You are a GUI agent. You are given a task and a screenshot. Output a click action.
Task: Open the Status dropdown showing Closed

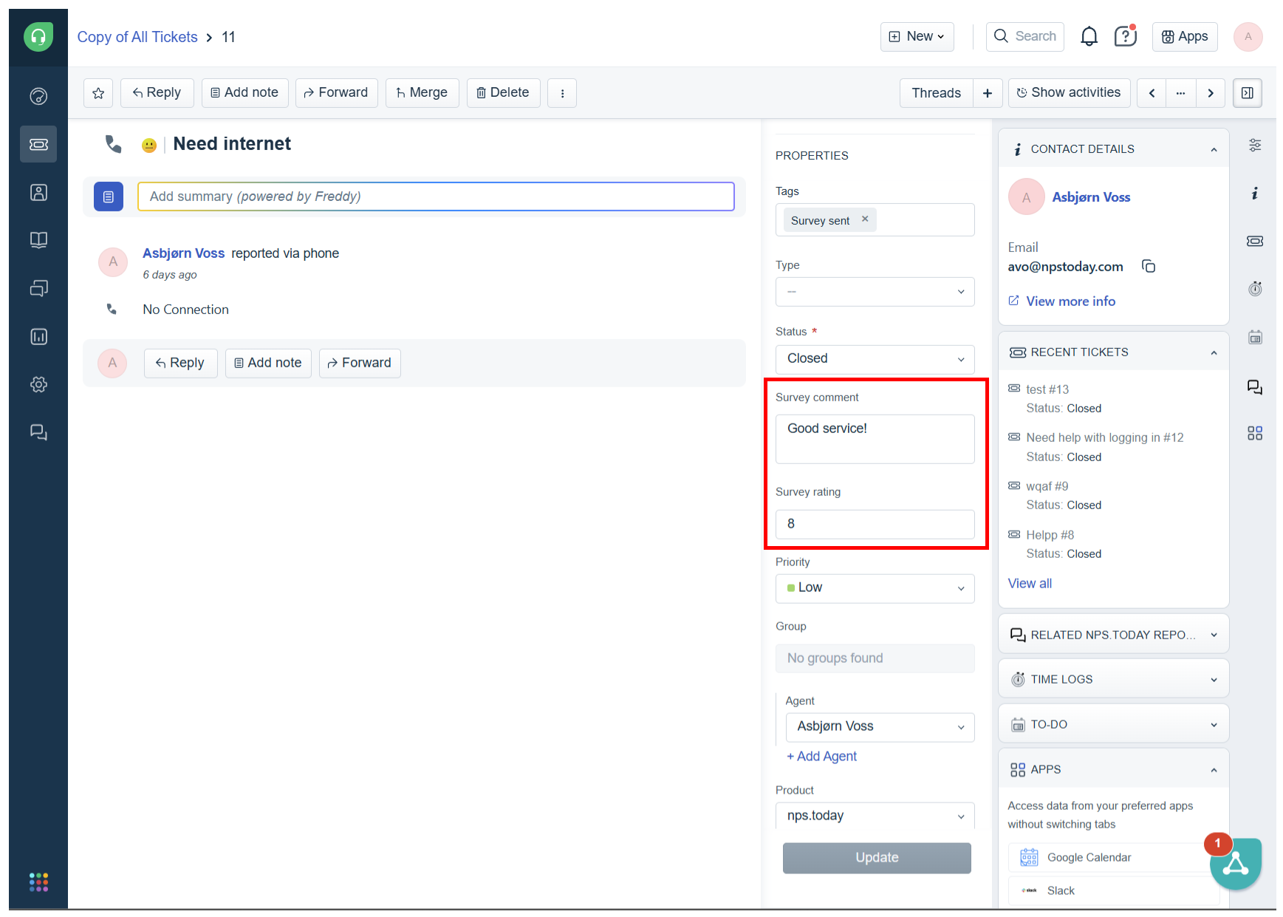coord(875,359)
